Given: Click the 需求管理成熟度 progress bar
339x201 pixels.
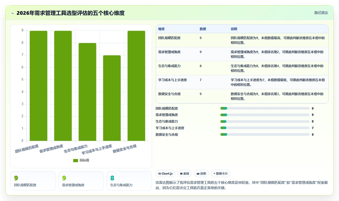Looking at the screenshot, I should click(265, 115).
